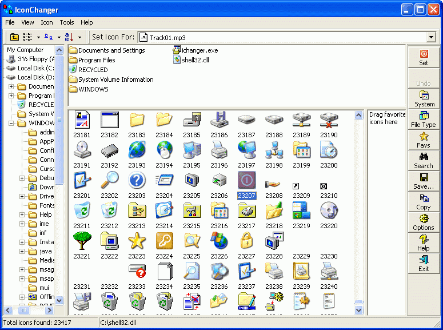The image size is (443, 330).
Task: Click icon grid scrollbar down arrow
Action: 358,310
